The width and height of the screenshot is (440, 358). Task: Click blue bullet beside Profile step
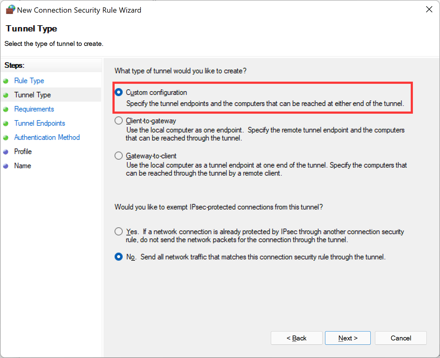pos(6,152)
